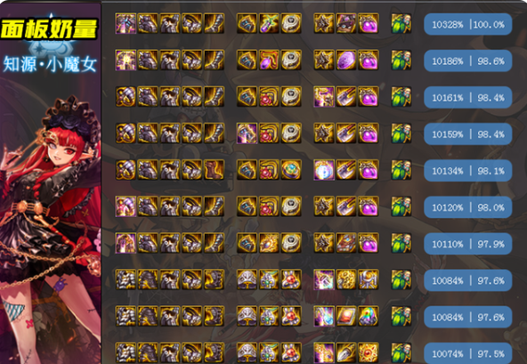Click the 10328% | 100.0% score badge
Image resolution: width=527 pixels, height=364 pixels.
468,24
